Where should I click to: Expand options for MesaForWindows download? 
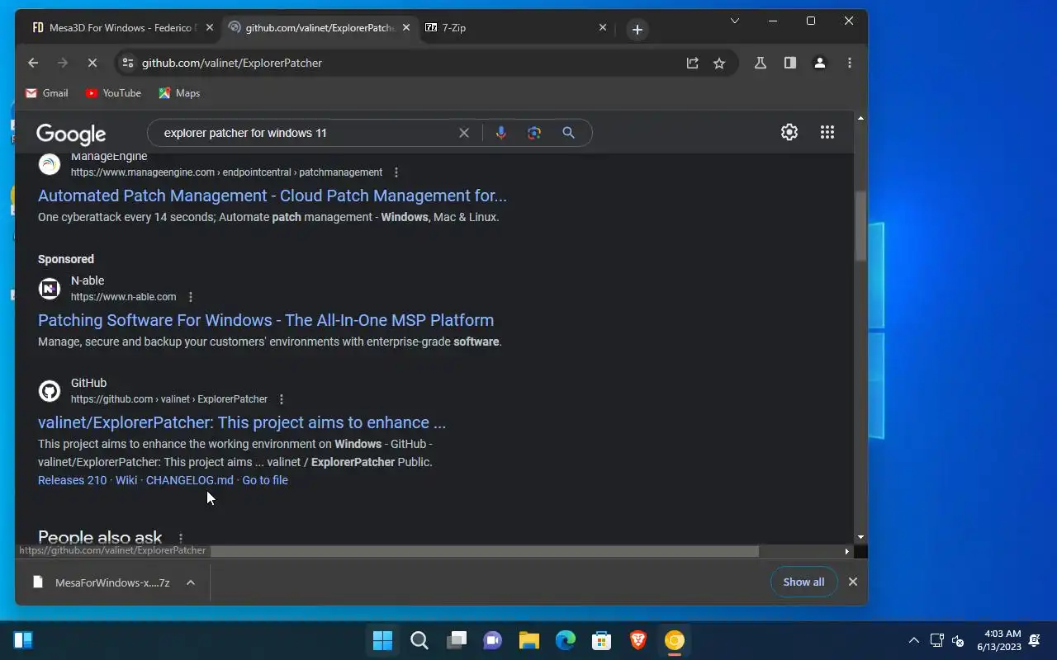click(191, 582)
